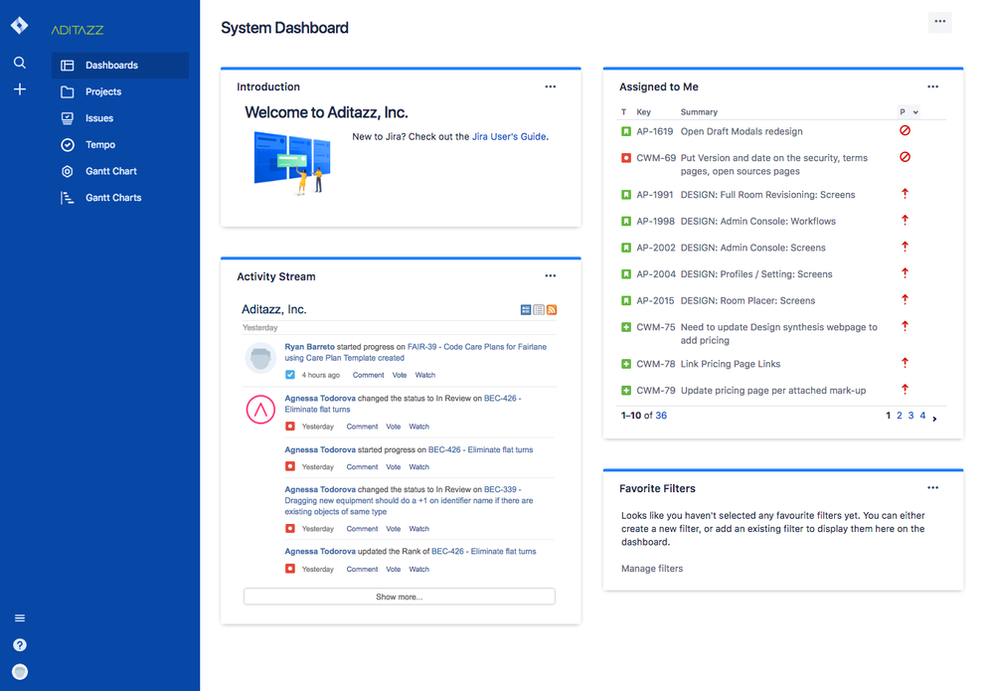Open issue AP-1619 key link

pos(655,132)
